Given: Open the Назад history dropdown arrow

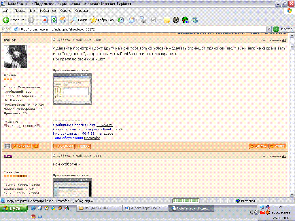Looking at the screenshot, I should coord(23,20).
